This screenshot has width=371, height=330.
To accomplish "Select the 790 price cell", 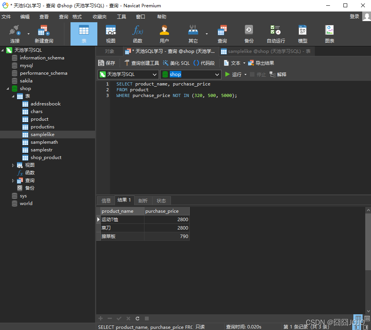I will [x=167, y=236].
